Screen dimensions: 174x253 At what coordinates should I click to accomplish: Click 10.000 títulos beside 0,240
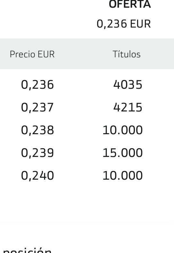(x=123, y=175)
